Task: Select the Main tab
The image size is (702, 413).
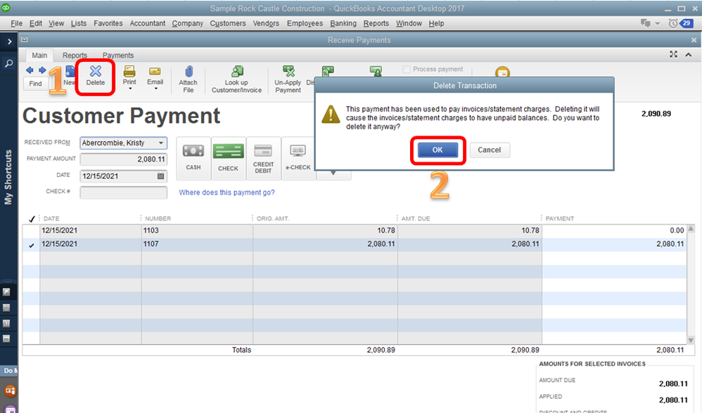Action: [39, 55]
